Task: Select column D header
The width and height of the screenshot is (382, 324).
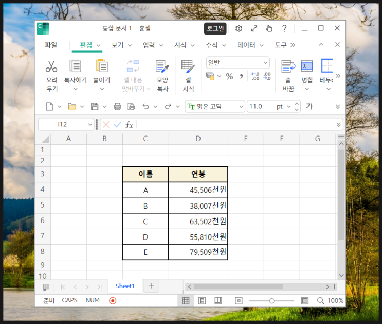Action: click(x=198, y=139)
